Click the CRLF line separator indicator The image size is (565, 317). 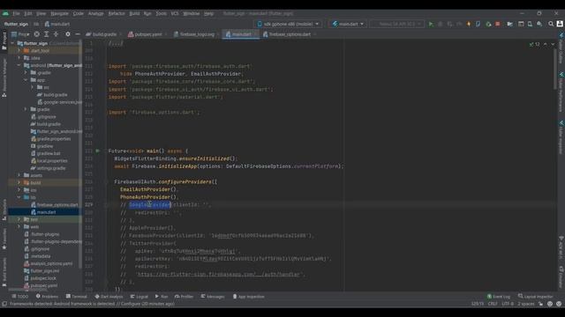tap(493, 304)
